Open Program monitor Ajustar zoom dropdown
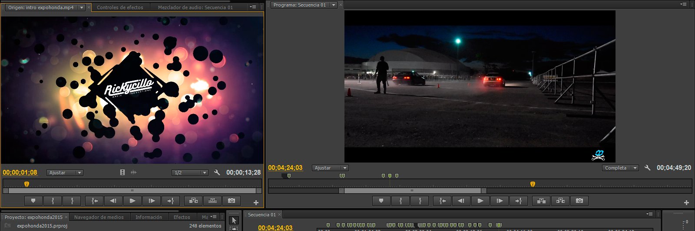 (330, 168)
